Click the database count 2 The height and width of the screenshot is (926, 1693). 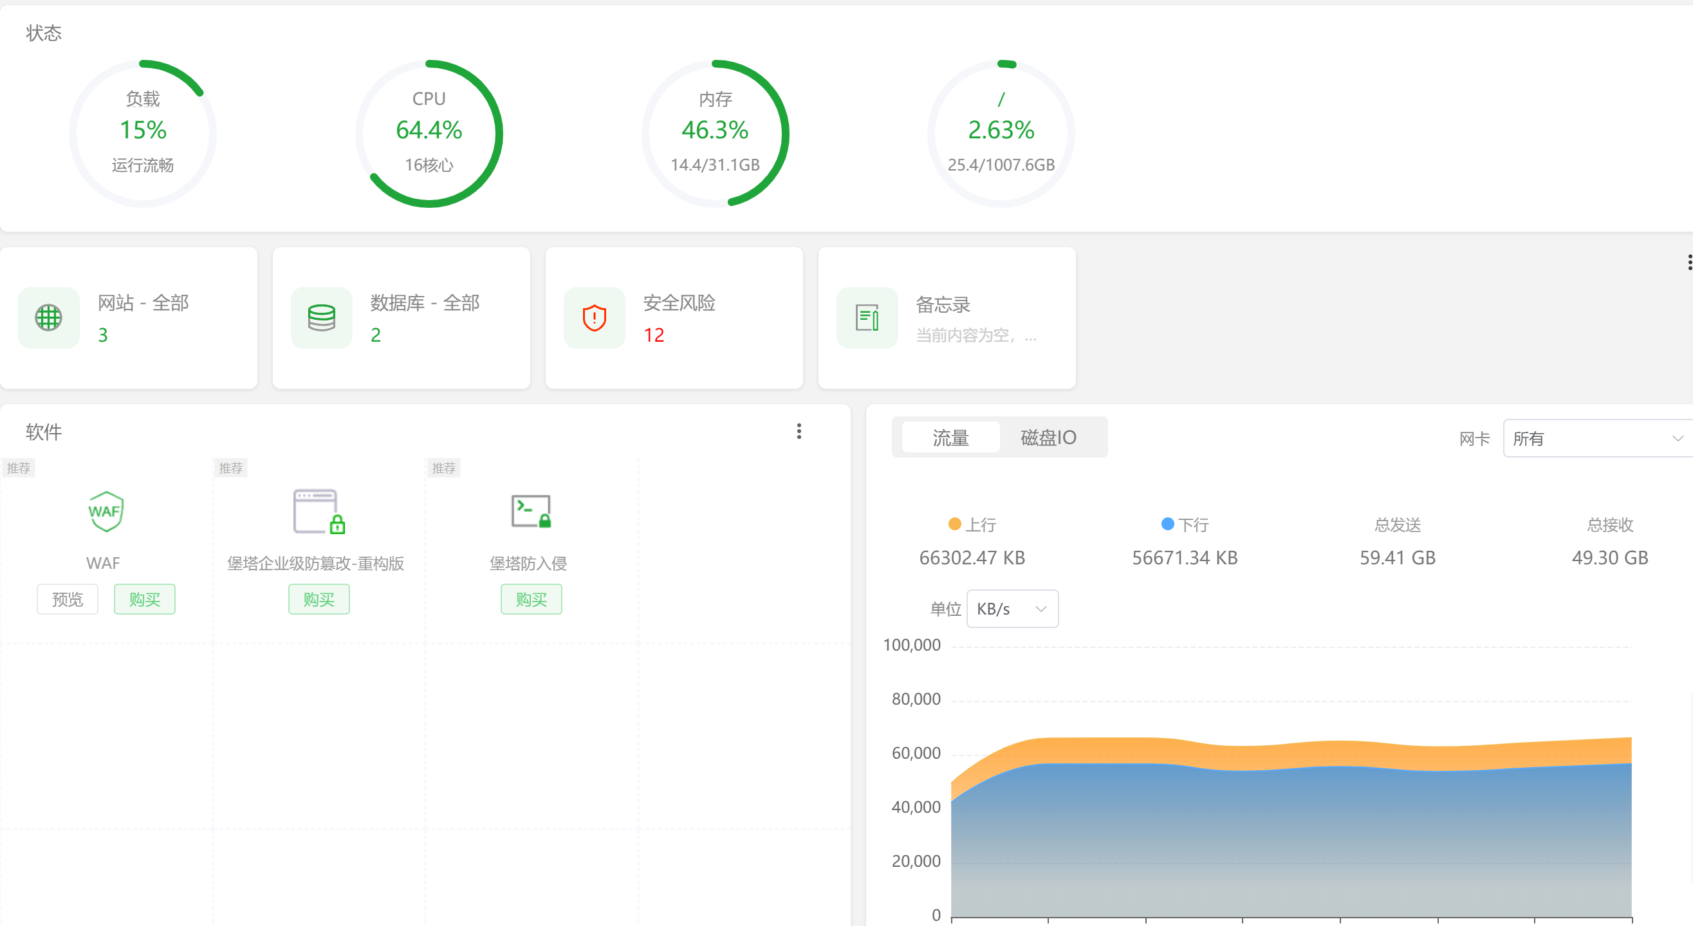click(375, 335)
